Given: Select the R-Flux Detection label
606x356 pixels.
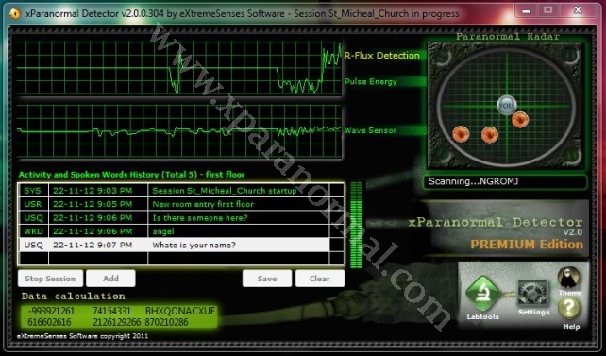Looking at the screenshot, I should click(x=382, y=56).
